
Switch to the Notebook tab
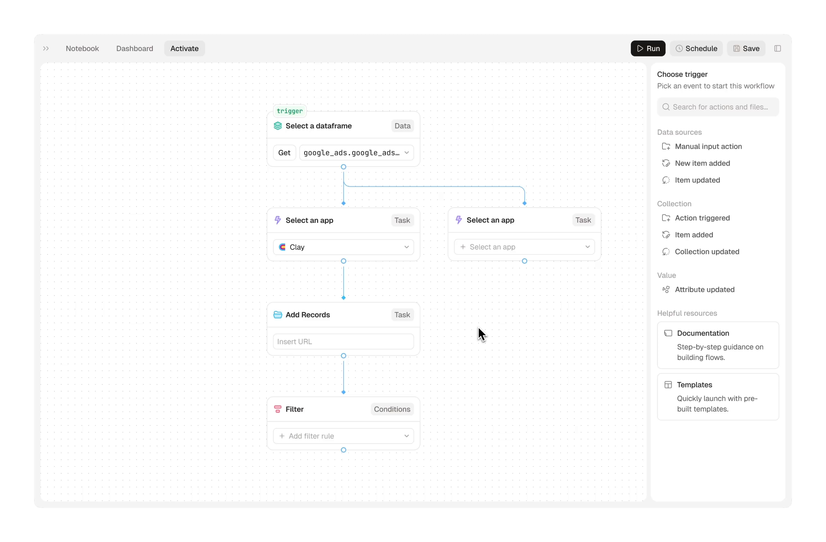[x=82, y=49]
